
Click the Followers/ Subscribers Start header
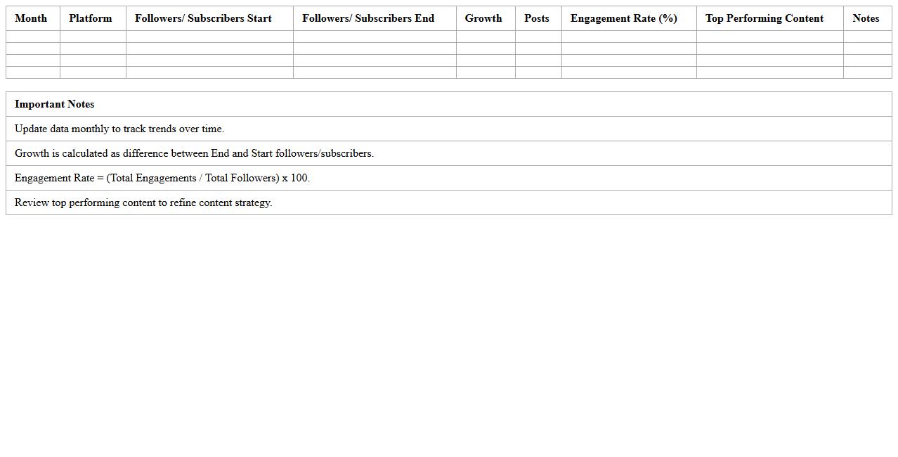tap(203, 18)
